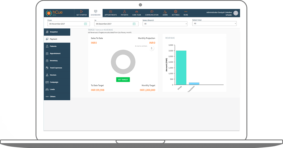
Task: Open the Admin section
Action: tap(165, 13)
